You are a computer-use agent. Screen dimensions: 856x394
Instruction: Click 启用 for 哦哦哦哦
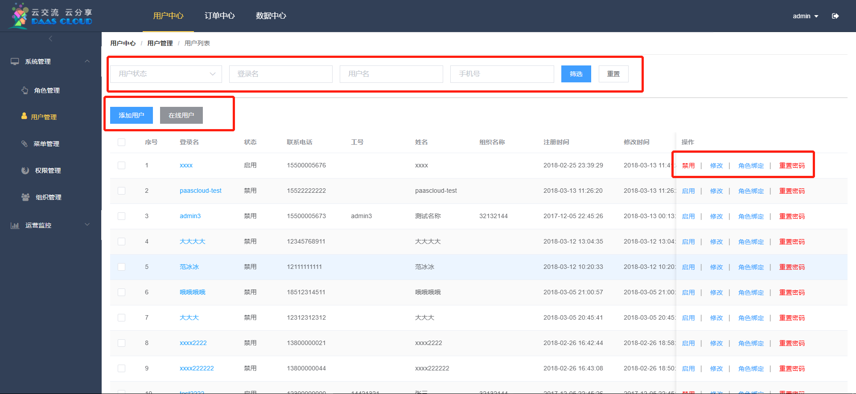click(688, 292)
